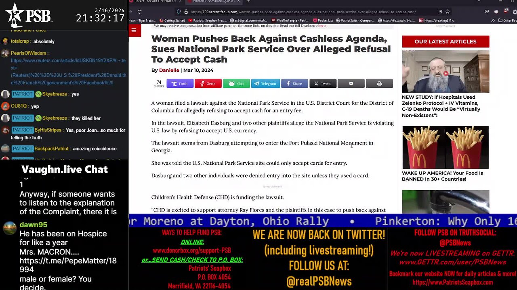Image resolution: width=517 pixels, height=290 pixels.
Task: Print the article with the printer button
Action: pos(379,83)
